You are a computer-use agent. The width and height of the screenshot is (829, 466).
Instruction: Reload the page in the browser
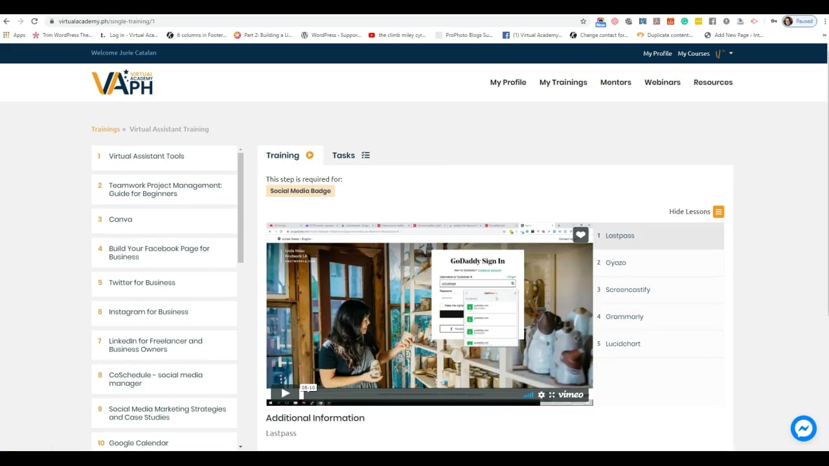34,21
